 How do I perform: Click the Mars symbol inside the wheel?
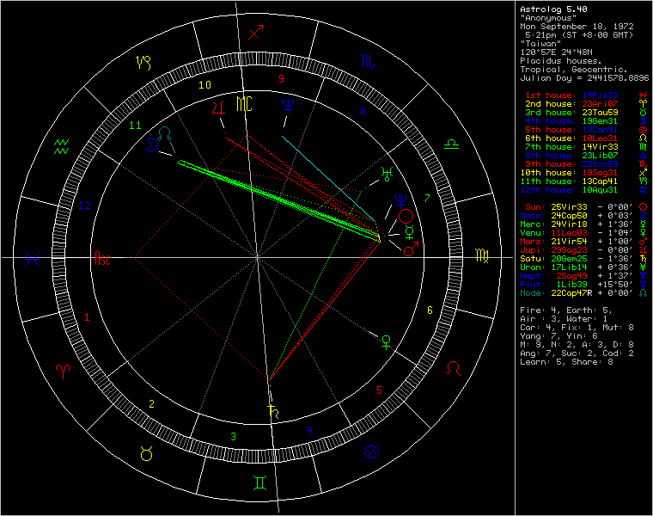point(411,249)
